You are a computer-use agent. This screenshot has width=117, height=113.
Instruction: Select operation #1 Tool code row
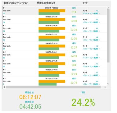pos(55,11)
